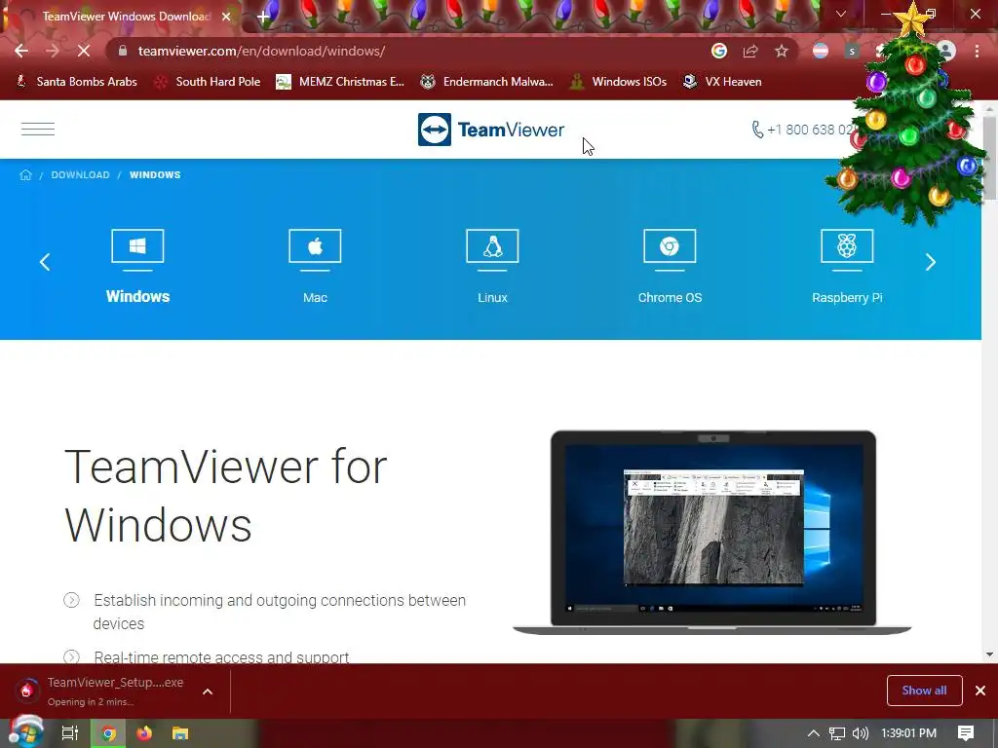The width and height of the screenshot is (998, 748).
Task: Click the browser back arrow
Action: pos(21,51)
